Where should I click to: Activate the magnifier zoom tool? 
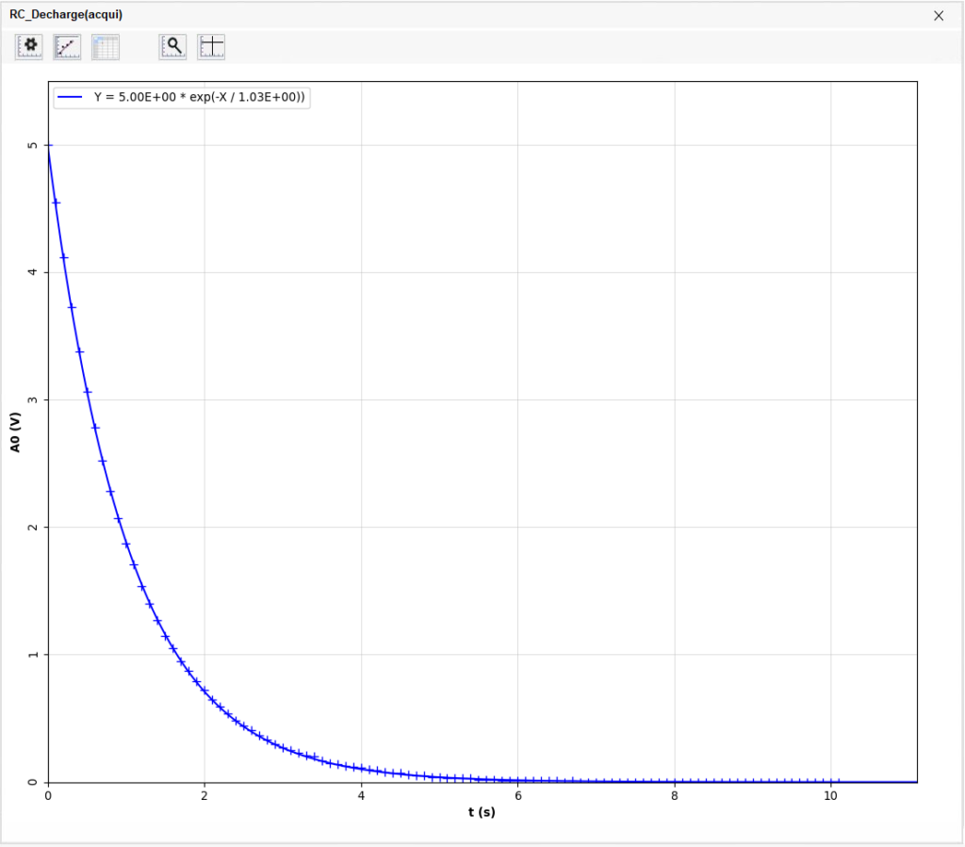[172, 46]
